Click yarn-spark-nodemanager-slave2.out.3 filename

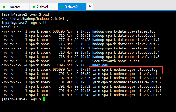click(127, 87)
